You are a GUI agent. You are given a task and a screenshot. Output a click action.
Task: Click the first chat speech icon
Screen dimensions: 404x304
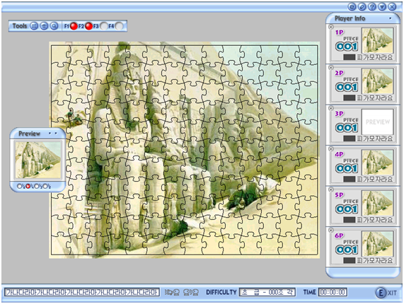(x=172, y=292)
